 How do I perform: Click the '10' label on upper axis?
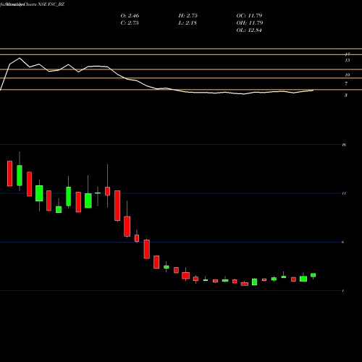coord(348,75)
